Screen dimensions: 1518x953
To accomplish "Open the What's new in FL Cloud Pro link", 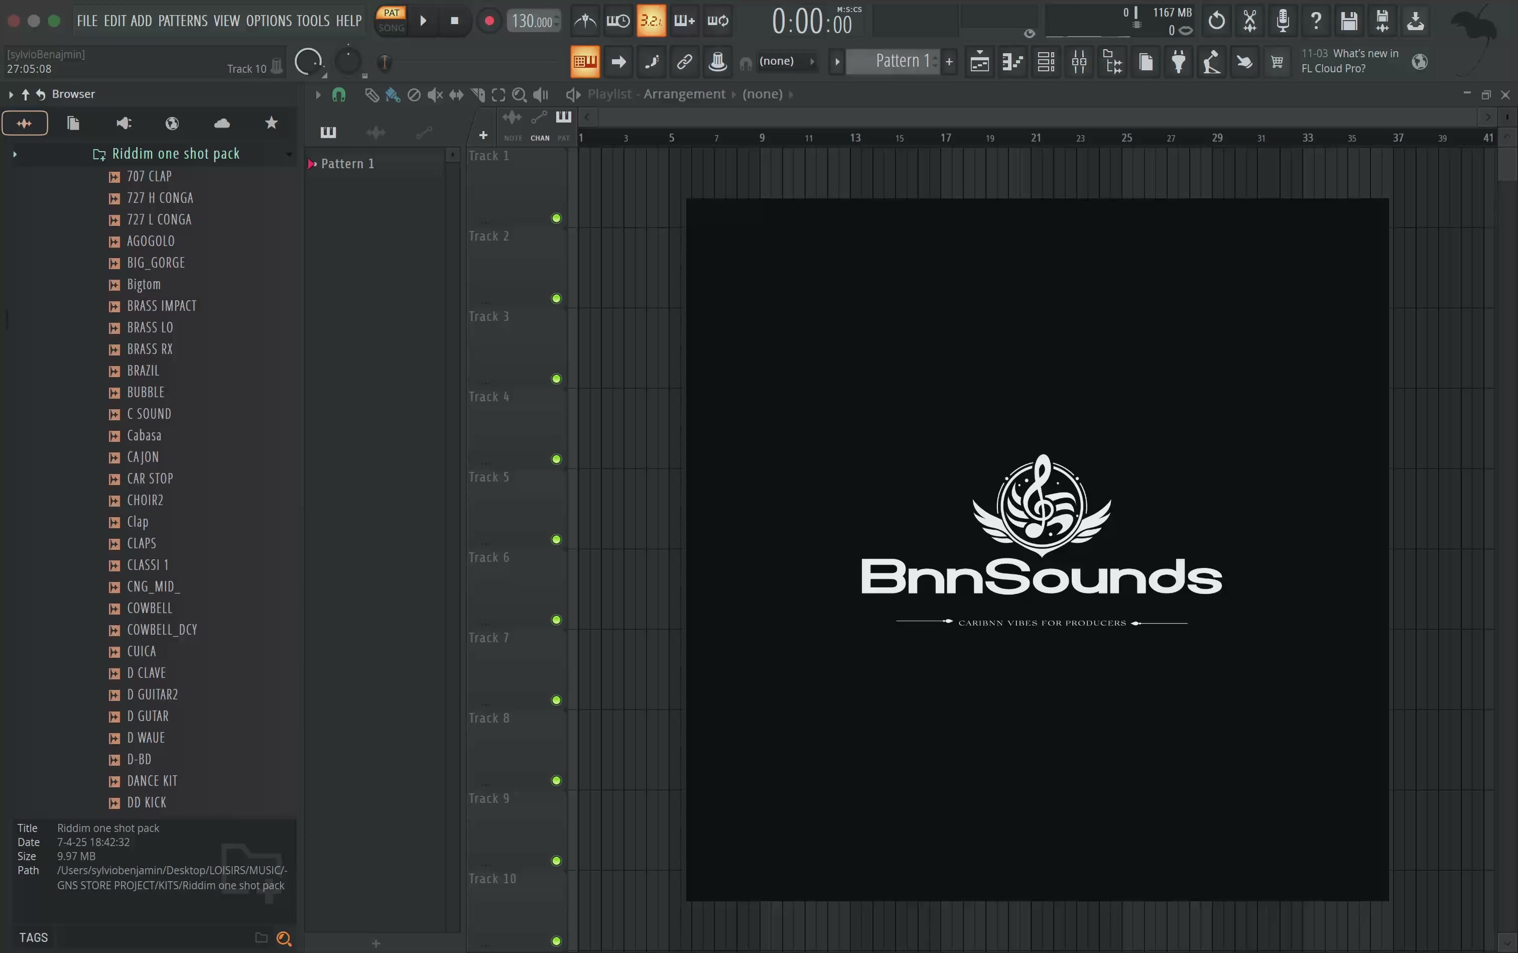I will [1350, 61].
